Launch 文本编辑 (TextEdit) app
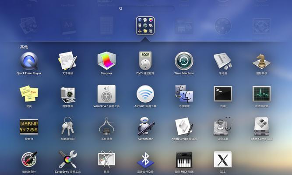Screen dimensions: 292x175 click(x=67, y=61)
